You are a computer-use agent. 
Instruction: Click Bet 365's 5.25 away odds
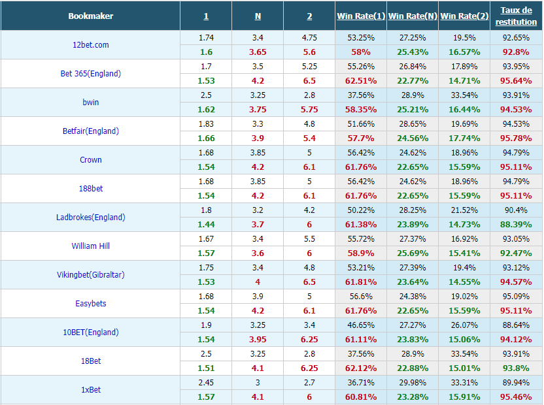pyautogui.click(x=309, y=67)
